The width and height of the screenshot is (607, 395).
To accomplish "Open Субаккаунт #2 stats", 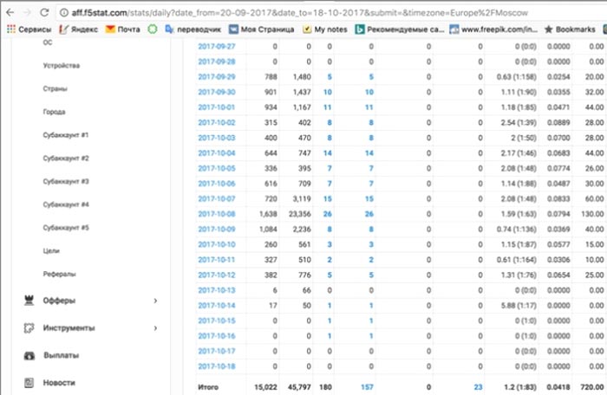I will point(66,159).
